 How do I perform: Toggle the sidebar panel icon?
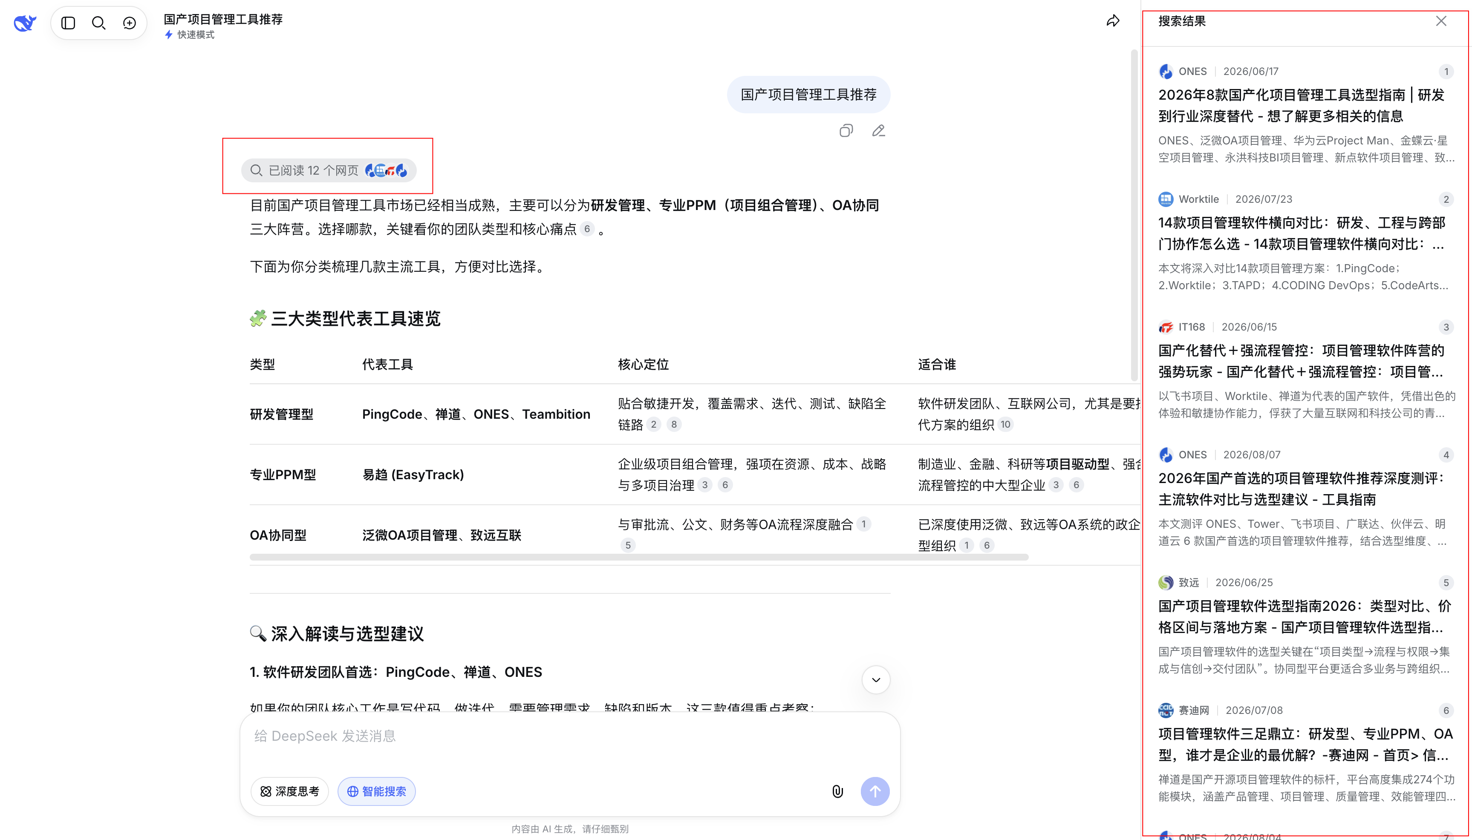coord(68,23)
